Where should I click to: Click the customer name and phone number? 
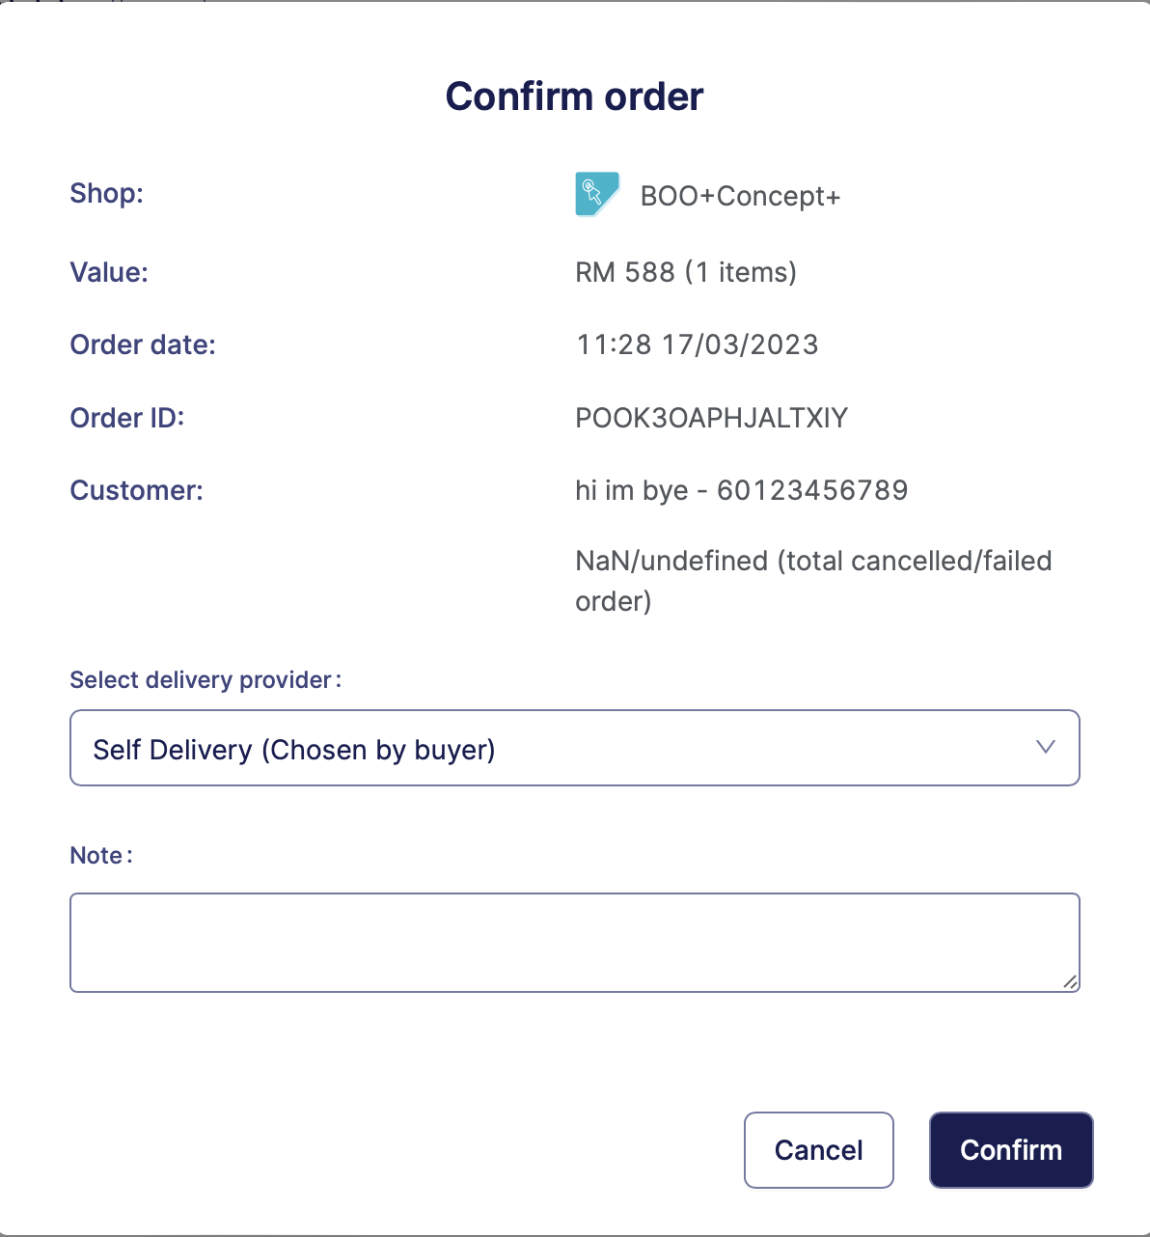(x=741, y=490)
